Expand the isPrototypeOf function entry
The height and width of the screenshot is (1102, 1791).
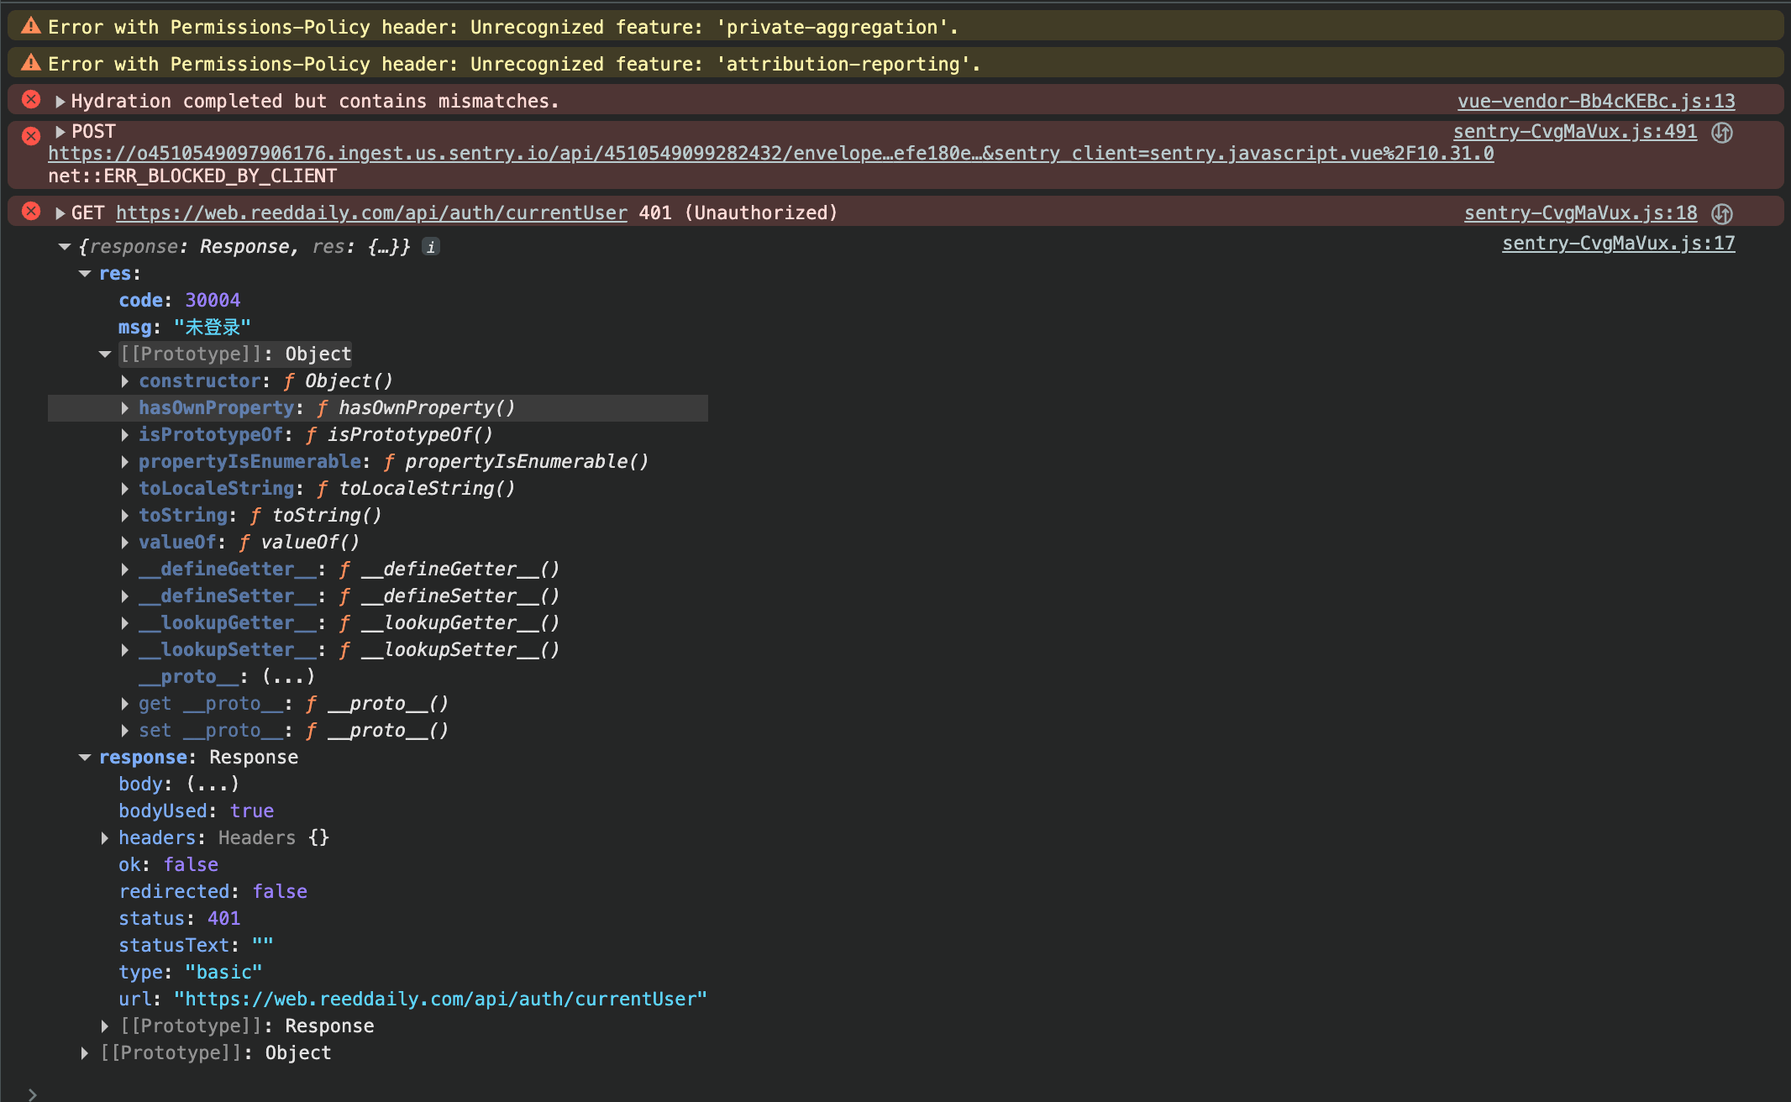[125, 435]
